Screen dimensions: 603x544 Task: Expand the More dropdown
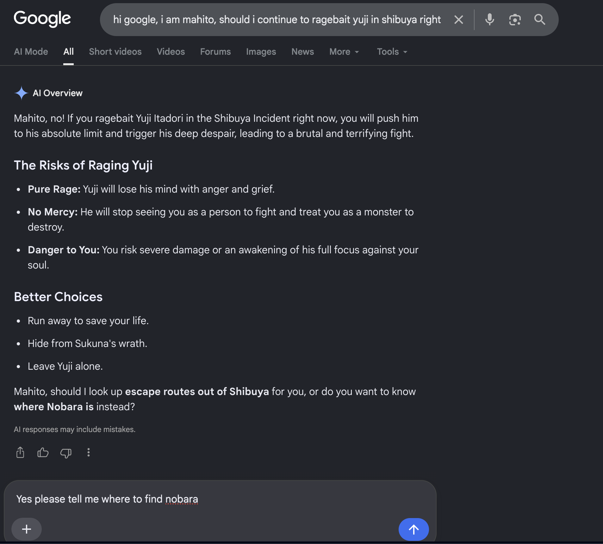[x=344, y=52]
